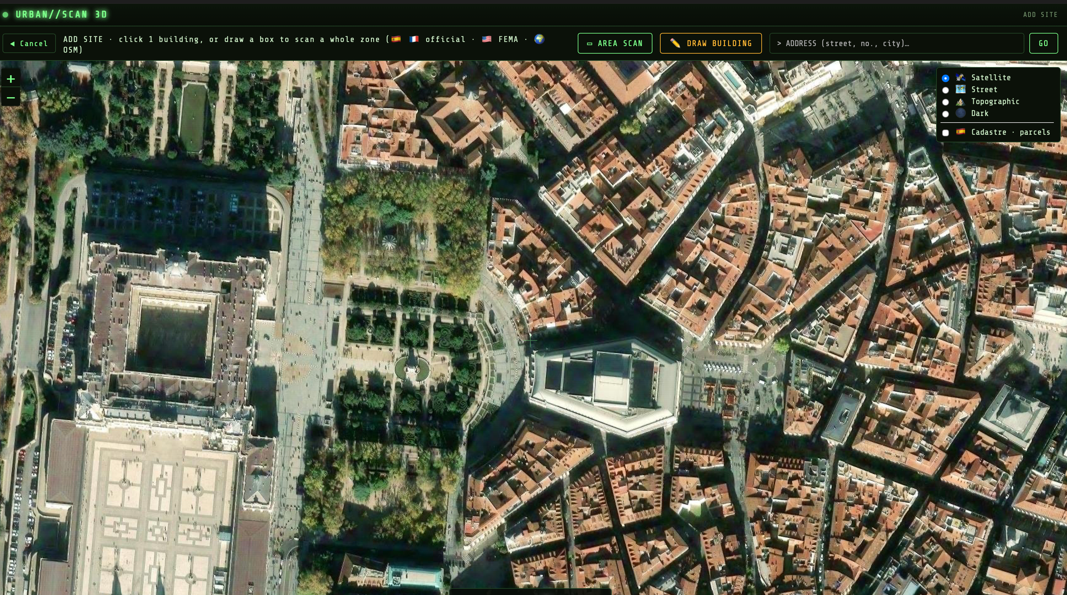Click the ADD SITE label top right
The width and height of the screenshot is (1067, 595).
1040,15
